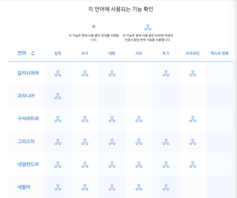Select the 입력 column header

coord(58,53)
